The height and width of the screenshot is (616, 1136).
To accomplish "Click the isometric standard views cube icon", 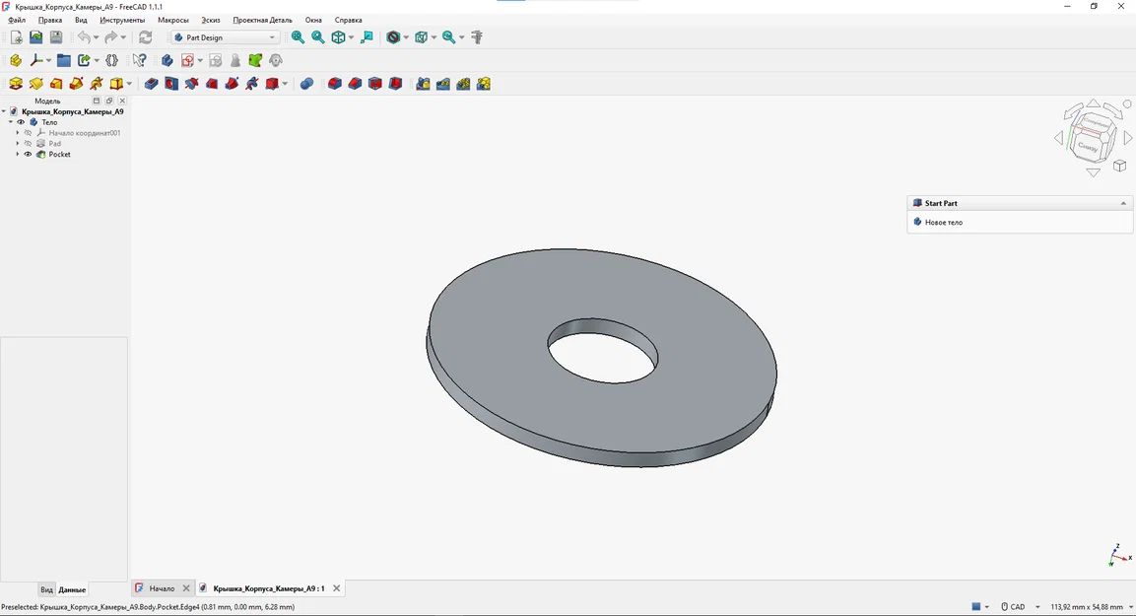I will point(338,37).
